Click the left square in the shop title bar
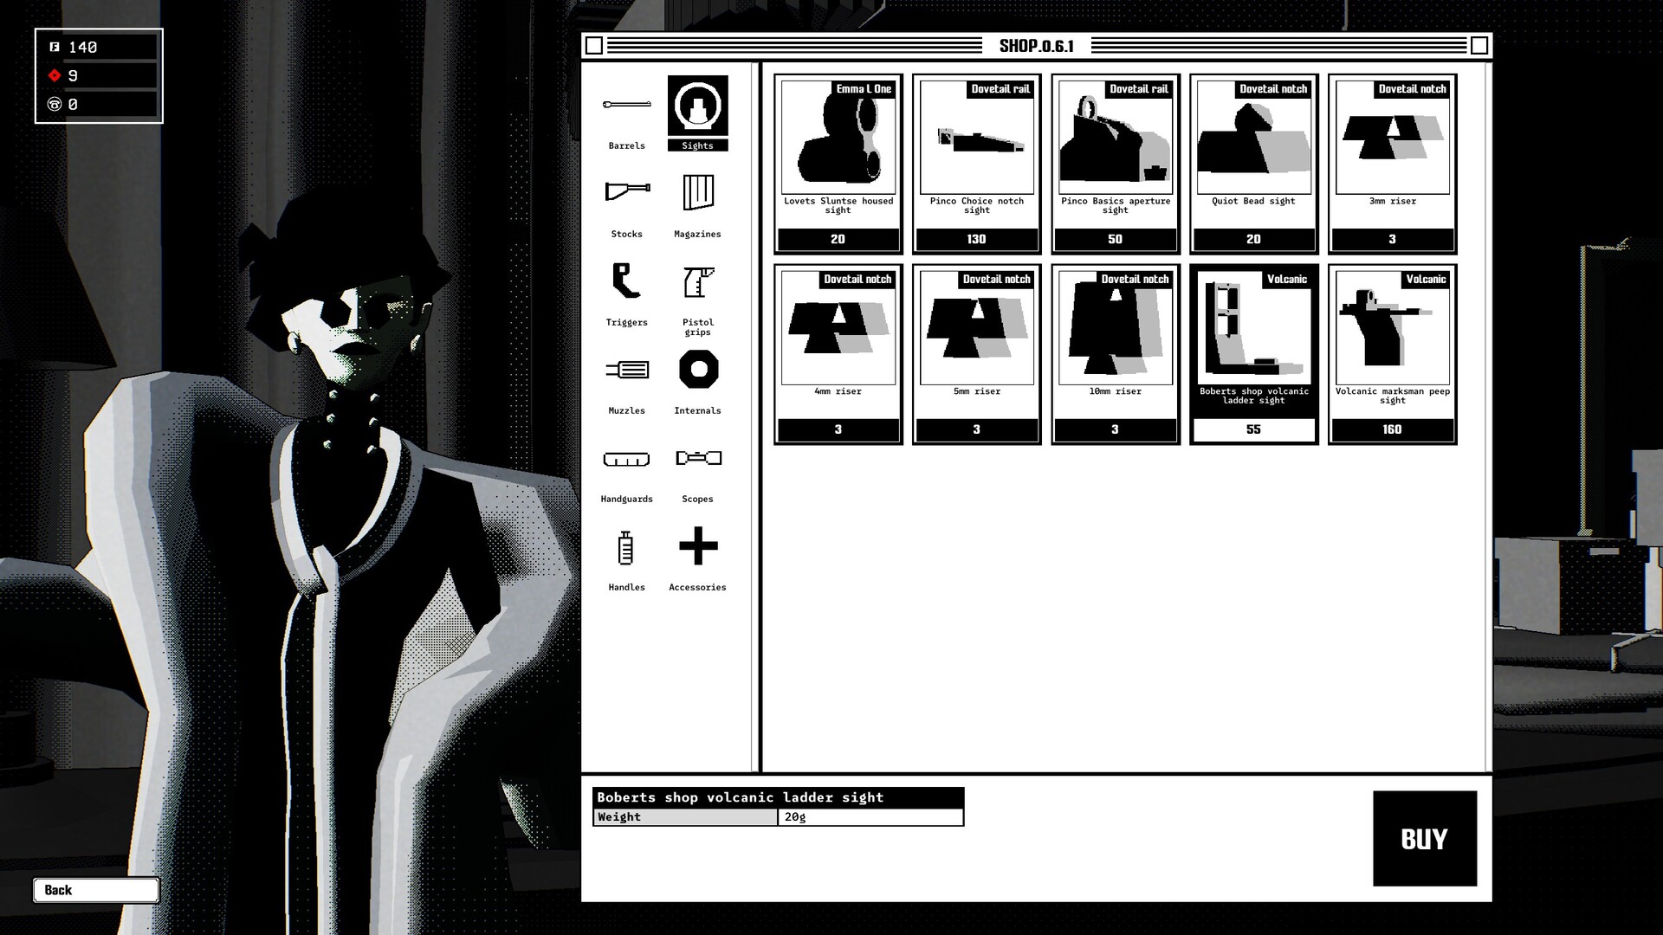This screenshot has height=935, width=1663. pos(594,46)
